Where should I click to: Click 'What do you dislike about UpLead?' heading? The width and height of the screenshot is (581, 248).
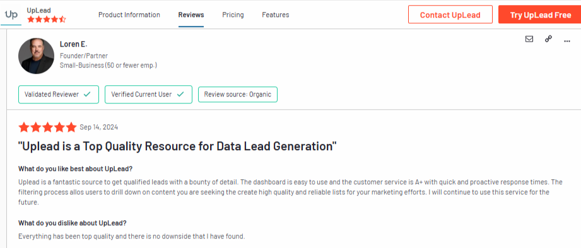[x=73, y=223]
